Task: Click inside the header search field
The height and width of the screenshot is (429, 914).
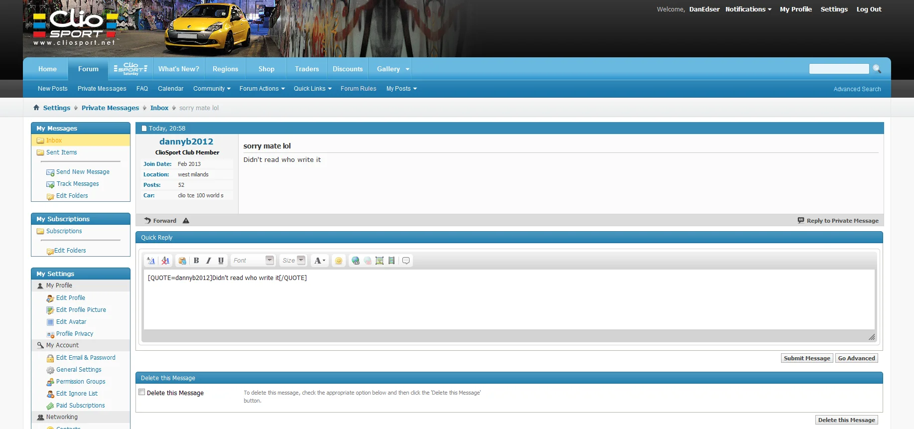Action: [x=839, y=69]
